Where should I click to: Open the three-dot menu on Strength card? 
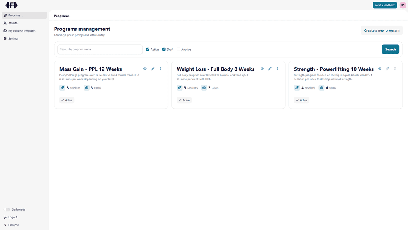click(x=395, y=69)
